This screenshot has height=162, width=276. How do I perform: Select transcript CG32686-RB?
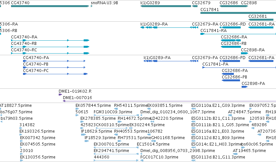(231, 47)
